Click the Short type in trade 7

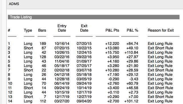28,70
